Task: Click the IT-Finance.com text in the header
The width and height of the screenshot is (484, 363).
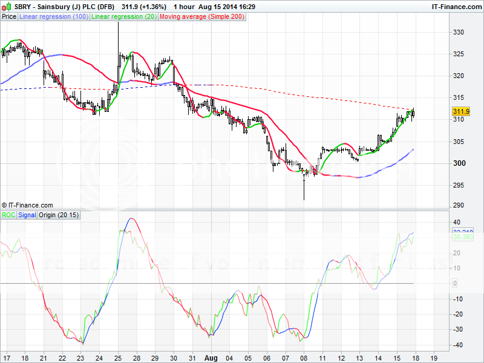Action: click(457, 7)
